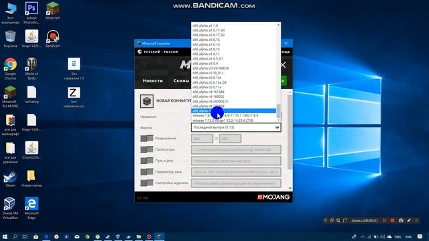Viewport: 429px width, 241px height.
Task: Open Steam desktop shortcut
Action: 11,179
